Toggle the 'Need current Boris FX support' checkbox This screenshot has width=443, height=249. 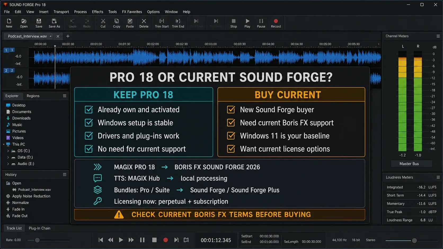coord(231,123)
